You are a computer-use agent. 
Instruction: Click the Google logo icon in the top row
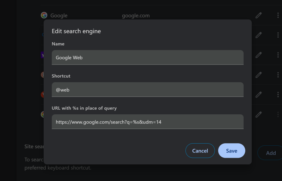(44, 16)
